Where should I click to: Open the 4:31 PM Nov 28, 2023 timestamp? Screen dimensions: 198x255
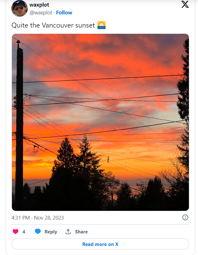(x=38, y=218)
